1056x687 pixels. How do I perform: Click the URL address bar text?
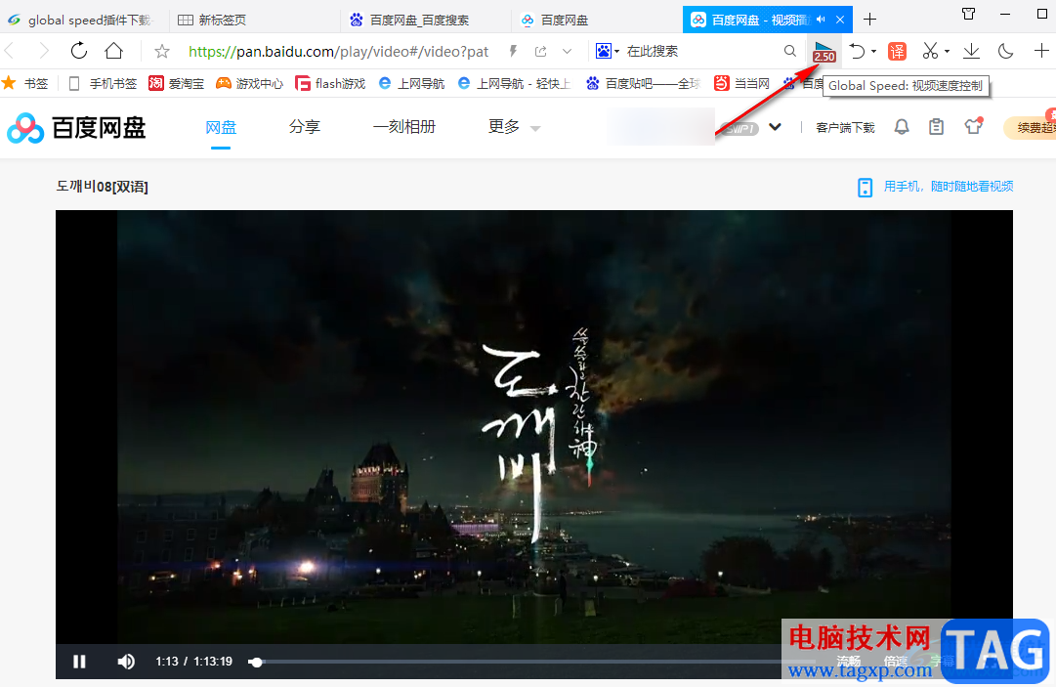(338, 51)
